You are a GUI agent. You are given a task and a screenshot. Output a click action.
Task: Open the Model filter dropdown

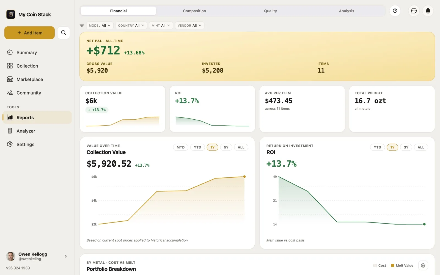tap(100, 25)
